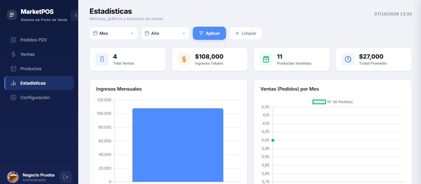Click the Productos Vendidos bag icon

(266, 59)
